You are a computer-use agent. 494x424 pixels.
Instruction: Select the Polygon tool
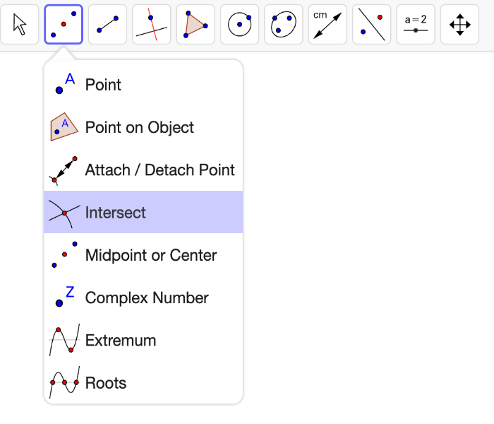[195, 24]
